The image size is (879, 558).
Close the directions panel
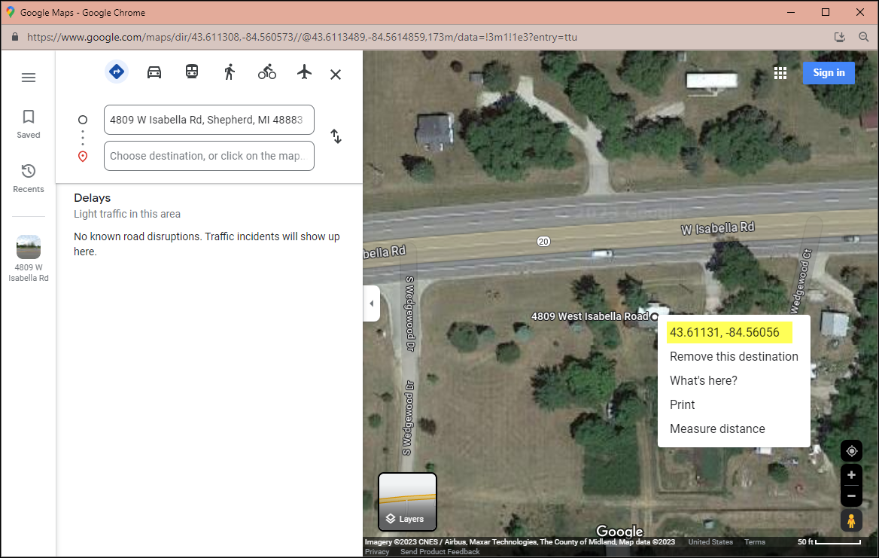point(335,74)
